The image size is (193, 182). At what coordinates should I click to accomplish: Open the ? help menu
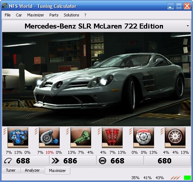(x=85, y=15)
